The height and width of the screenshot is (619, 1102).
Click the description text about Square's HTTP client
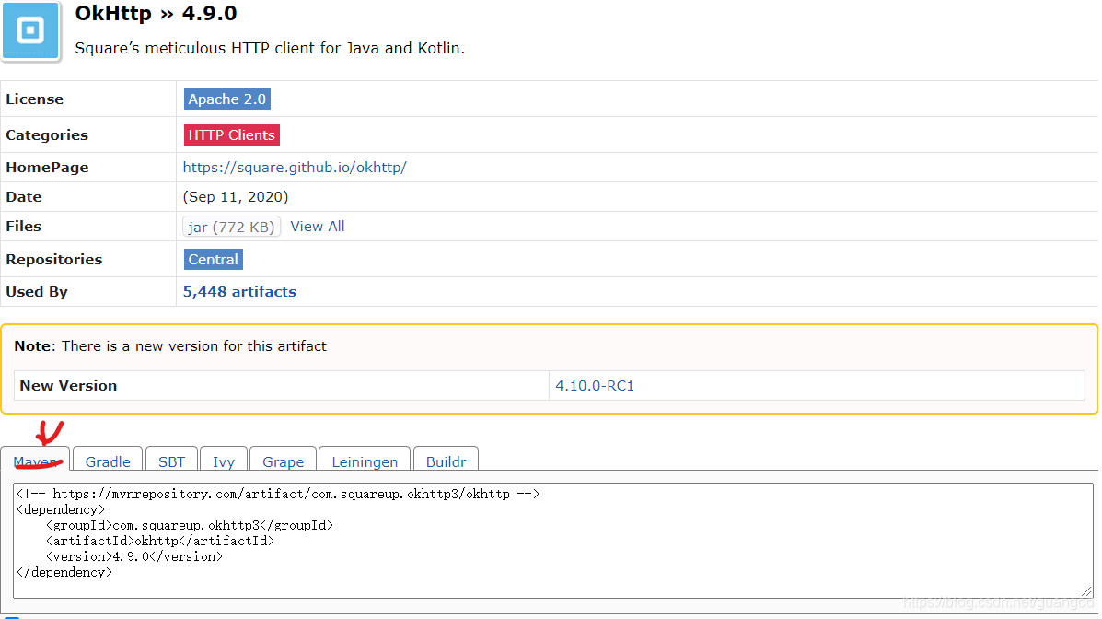[270, 49]
